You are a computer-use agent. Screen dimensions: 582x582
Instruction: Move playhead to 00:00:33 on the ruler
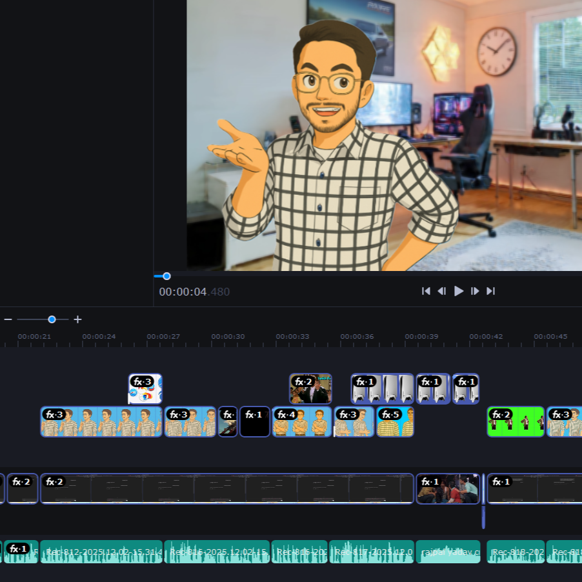point(292,337)
